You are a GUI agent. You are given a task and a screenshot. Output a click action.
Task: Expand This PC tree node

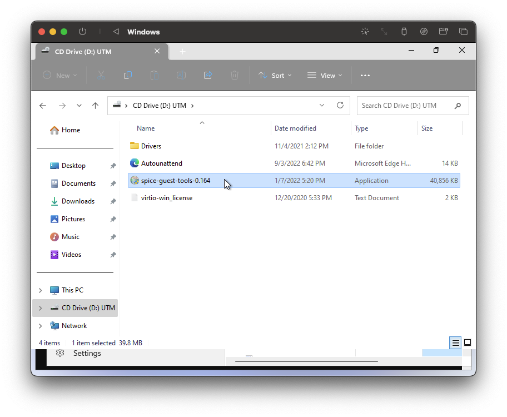coord(40,290)
